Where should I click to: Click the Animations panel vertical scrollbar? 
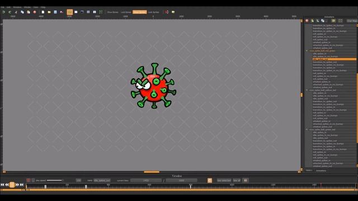tap(357, 108)
